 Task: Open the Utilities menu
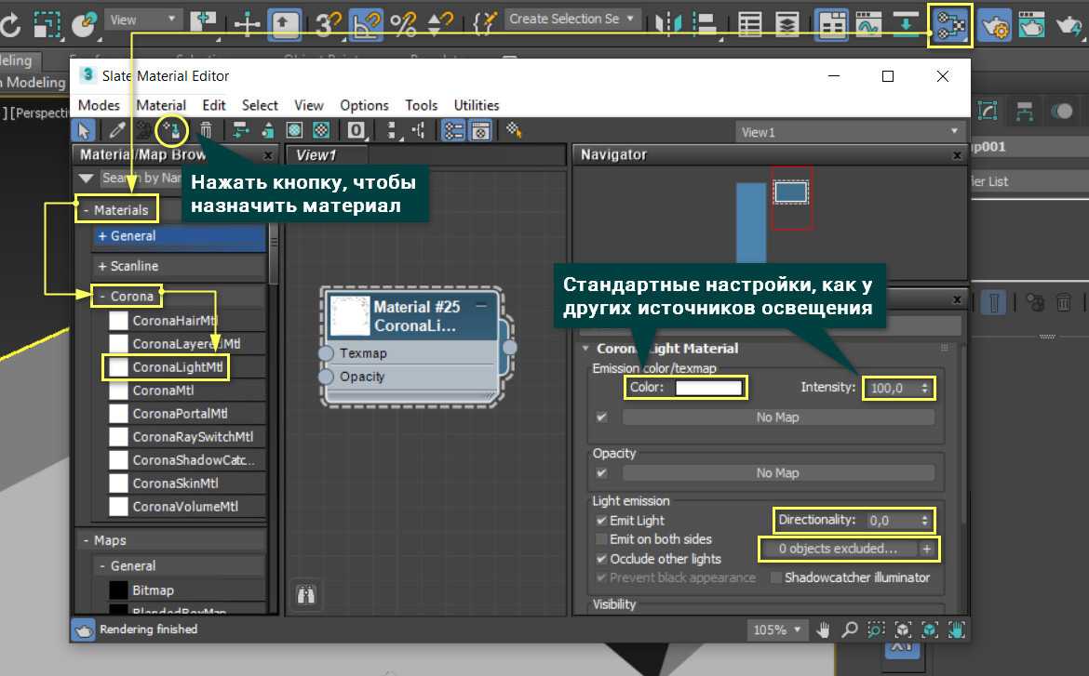click(x=476, y=105)
